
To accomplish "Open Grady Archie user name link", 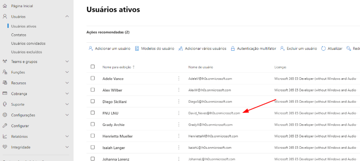I will pyautogui.click(x=113, y=125).
